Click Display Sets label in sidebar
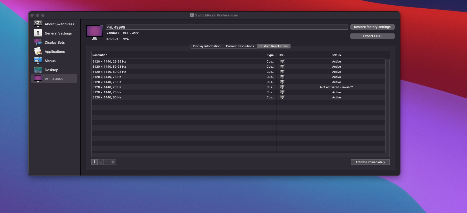467x213 pixels. [x=55, y=42]
